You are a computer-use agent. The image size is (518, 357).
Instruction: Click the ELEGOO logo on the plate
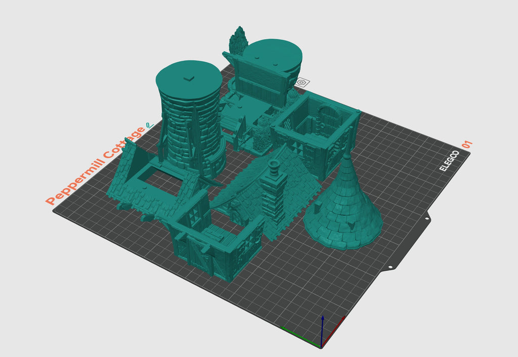pyautogui.click(x=449, y=161)
